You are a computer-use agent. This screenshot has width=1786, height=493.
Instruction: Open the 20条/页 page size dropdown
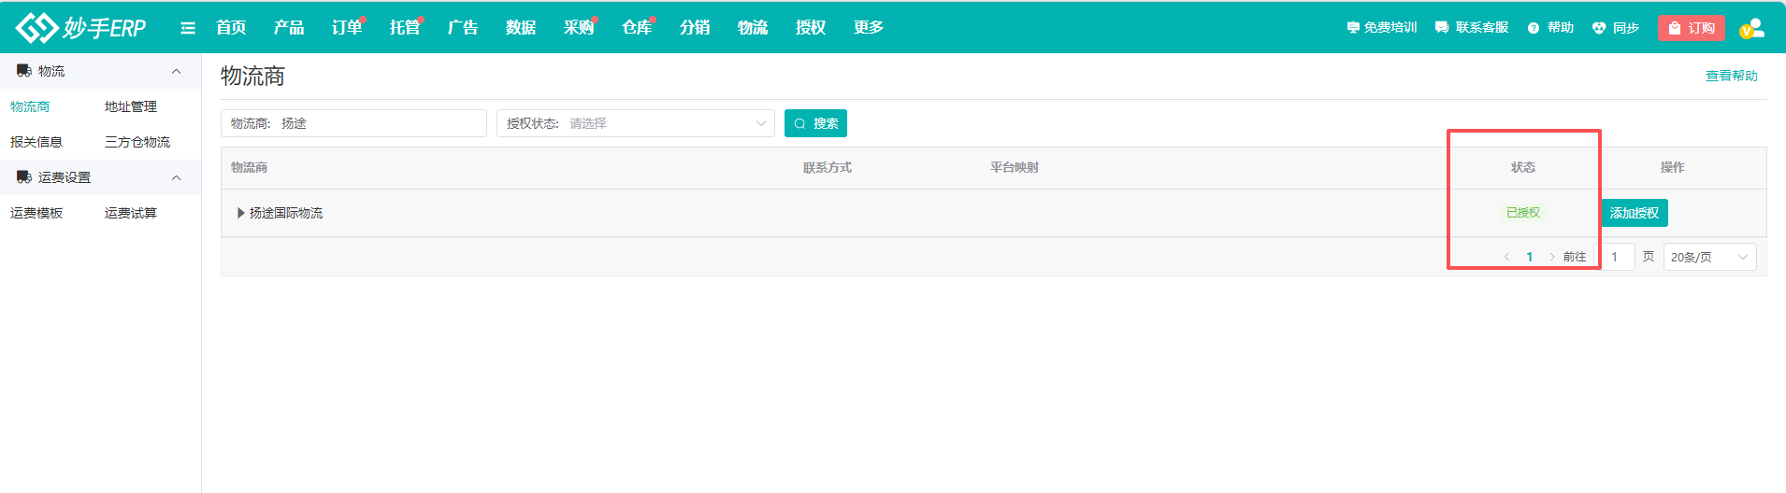tap(1709, 257)
